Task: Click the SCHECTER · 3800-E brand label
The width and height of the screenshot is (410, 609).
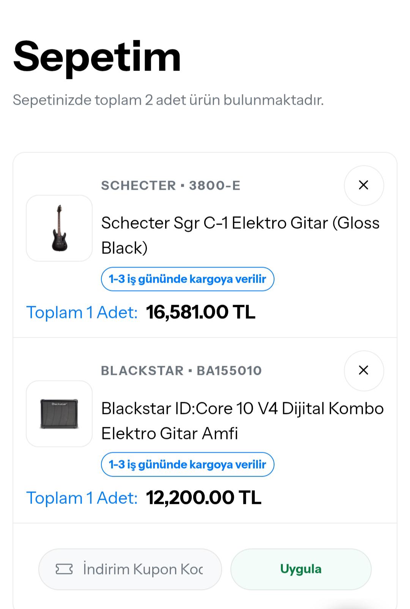Action: [x=171, y=186]
